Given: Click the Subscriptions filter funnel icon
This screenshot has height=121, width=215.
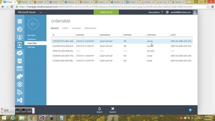Looking at the screenshot, I should click(162, 12).
